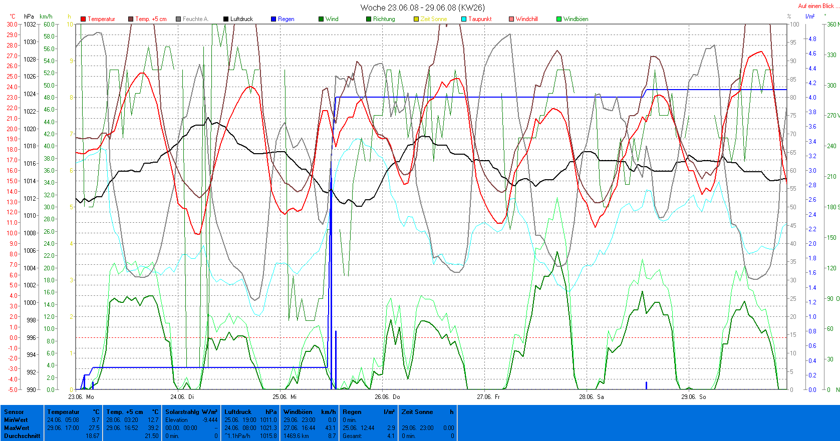Click the Windböen legend label
Image resolution: width=840 pixels, height=441 pixels.
(x=576, y=19)
